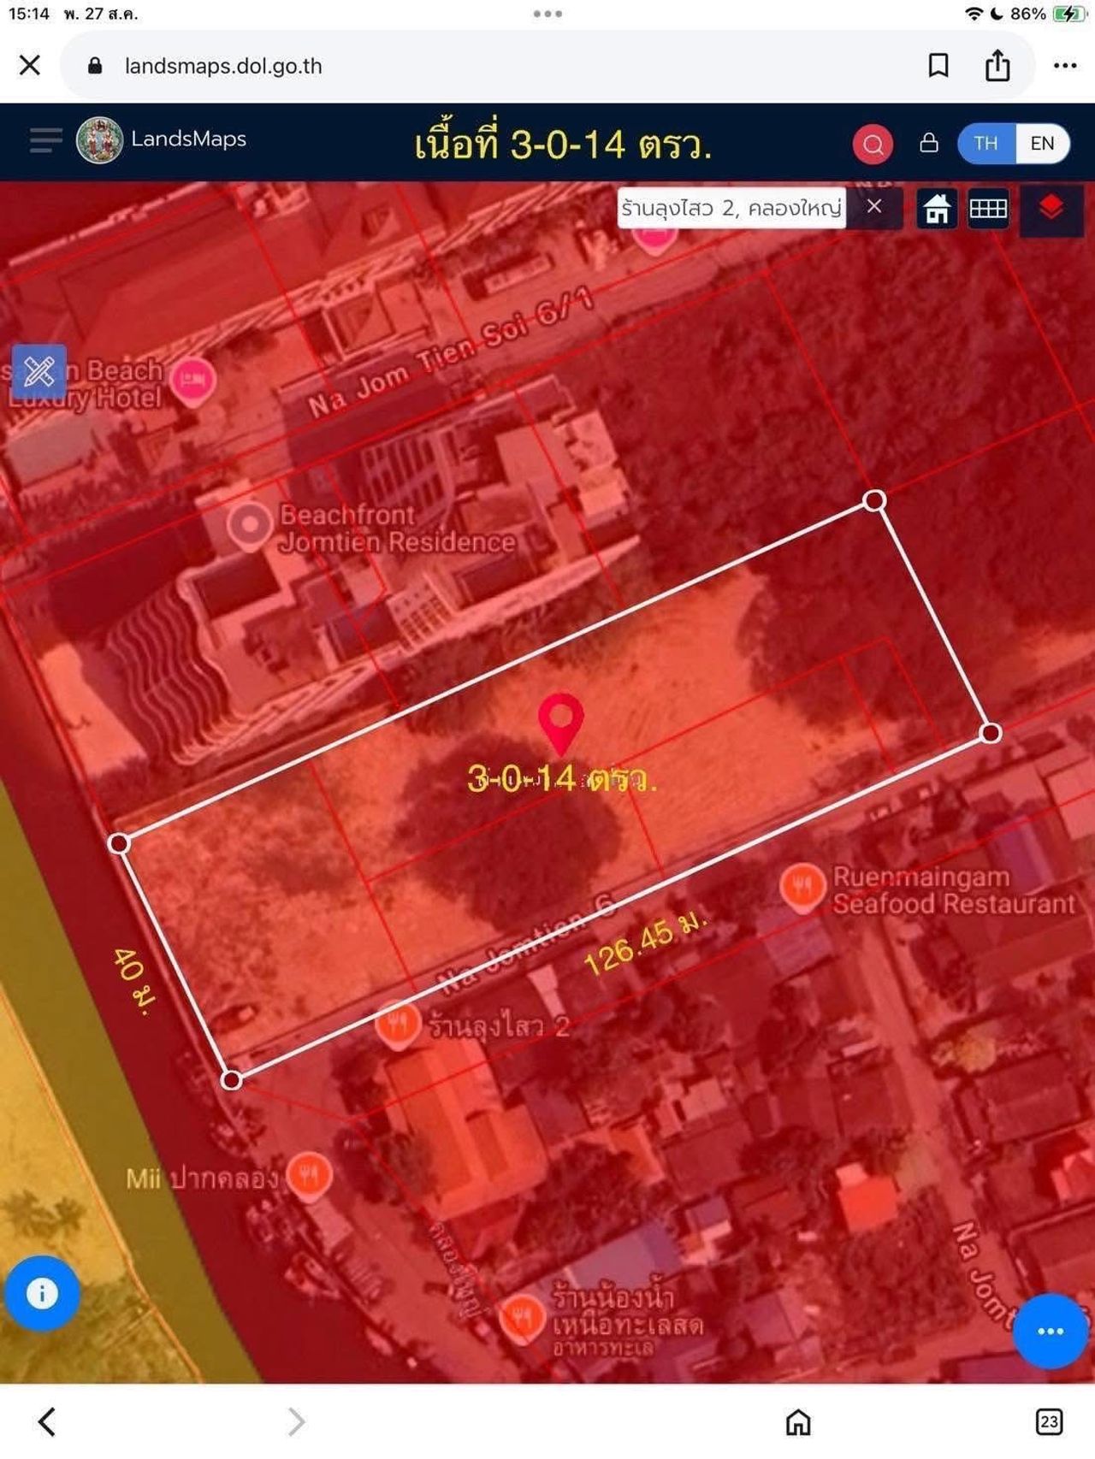Click the red search icon in header
Viewport: 1095px width, 1459px height.
pyautogui.click(x=873, y=144)
